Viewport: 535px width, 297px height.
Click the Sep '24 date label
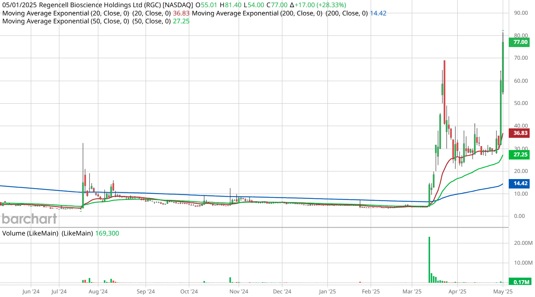pyautogui.click(x=146, y=292)
